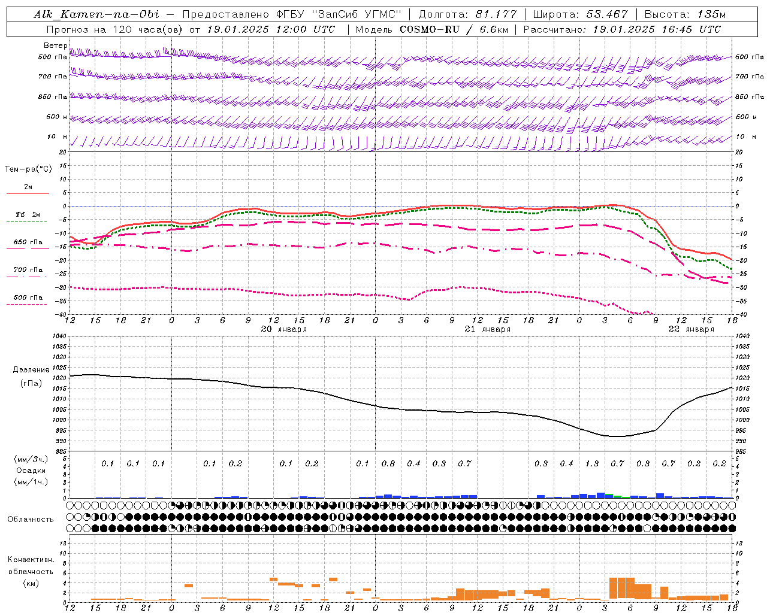Click the 850 гПа temperature legend label

(x=28, y=242)
